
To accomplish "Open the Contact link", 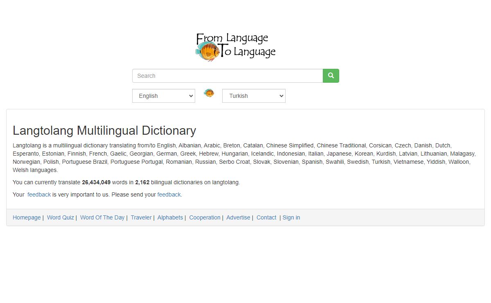I will pyautogui.click(x=266, y=217).
